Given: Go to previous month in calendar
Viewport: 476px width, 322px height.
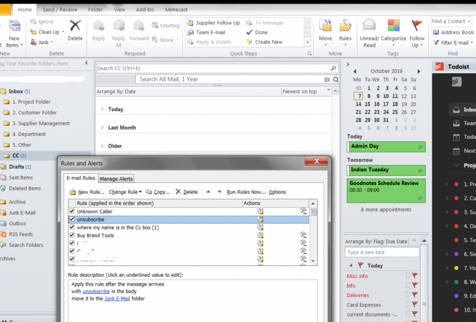Looking at the screenshot, I should (354, 72).
